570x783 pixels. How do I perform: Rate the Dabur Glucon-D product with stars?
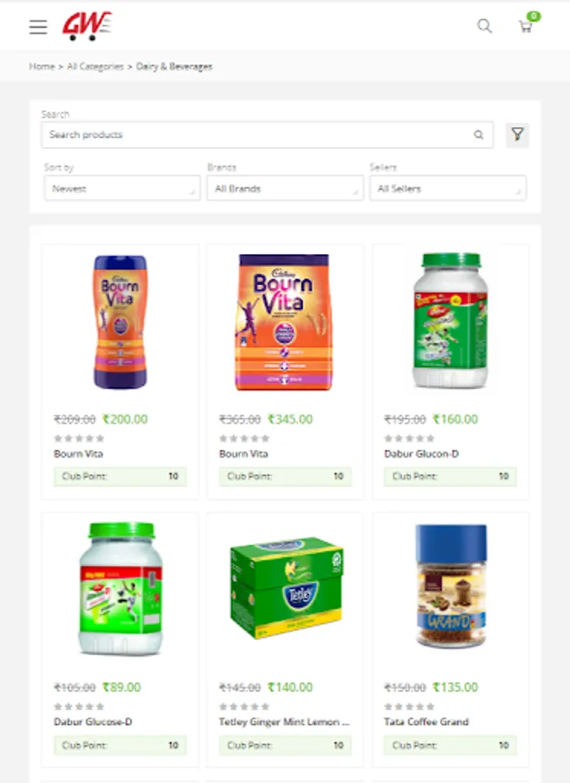(x=409, y=438)
